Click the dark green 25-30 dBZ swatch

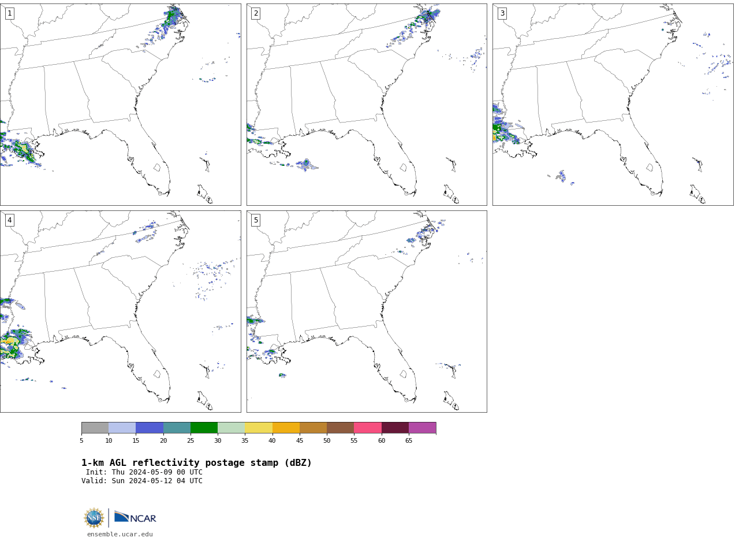204,428
